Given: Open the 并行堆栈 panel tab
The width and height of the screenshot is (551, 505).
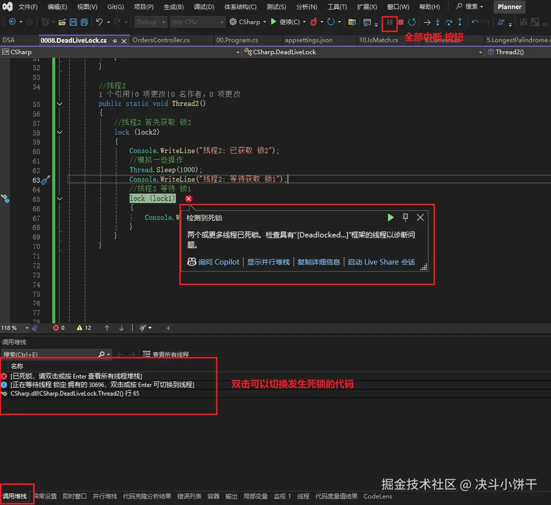Looking at the screenshot, I should coord(104,496).
